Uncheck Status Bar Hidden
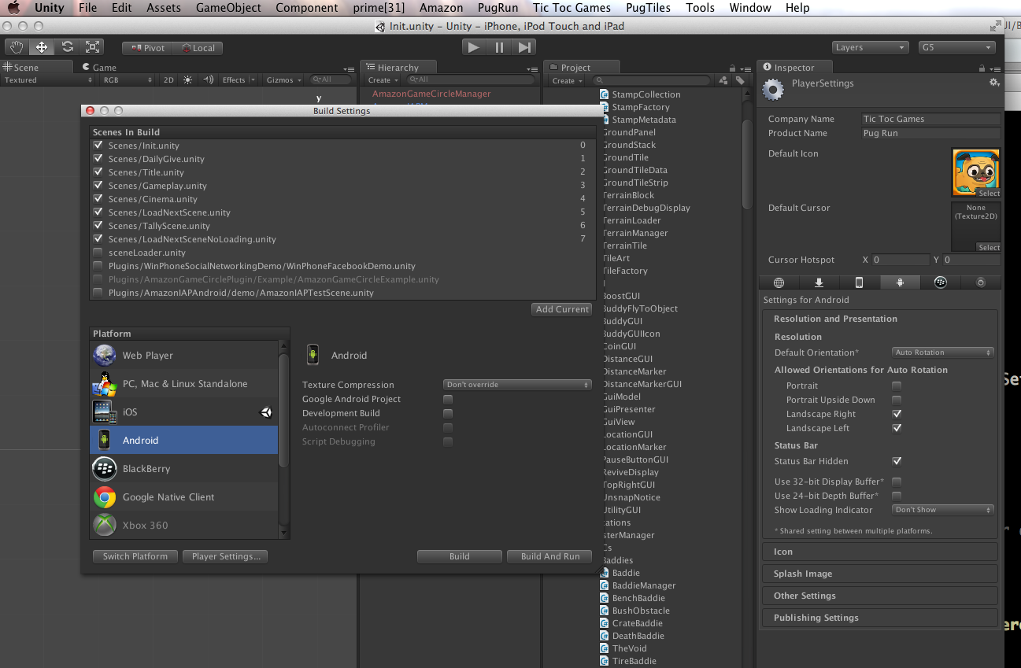The image size is (1021, 668). 896,461
